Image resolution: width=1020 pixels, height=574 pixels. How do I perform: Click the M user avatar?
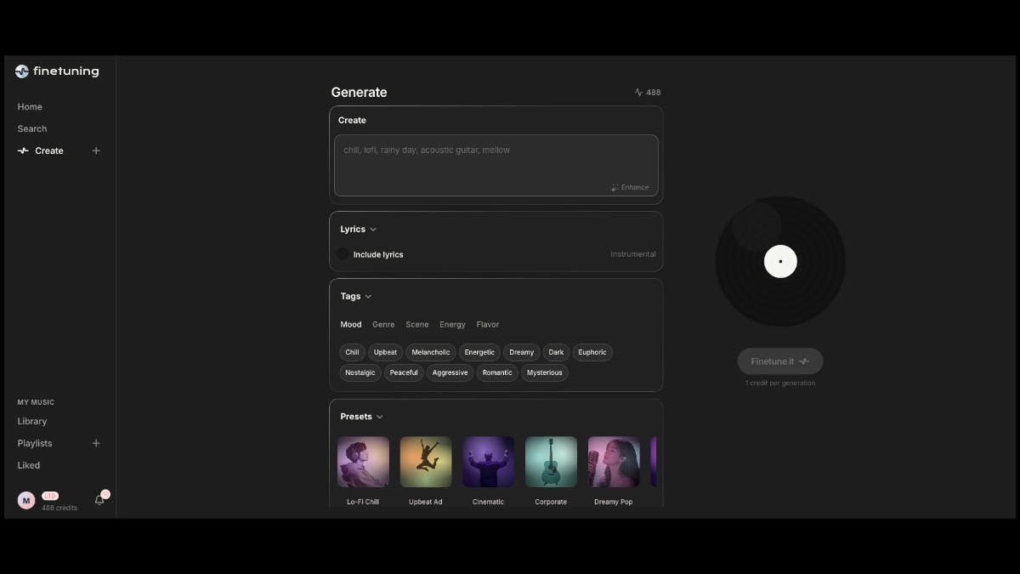26,501
